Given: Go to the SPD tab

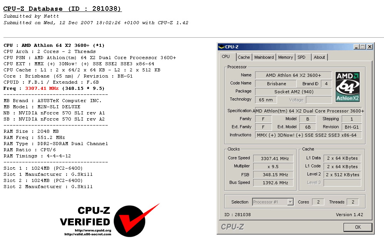Looking at the screenshot, I should point(302,57).
